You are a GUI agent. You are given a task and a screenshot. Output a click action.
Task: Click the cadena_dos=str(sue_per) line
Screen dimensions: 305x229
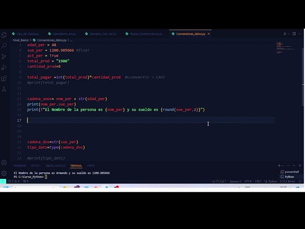[53, 142]
